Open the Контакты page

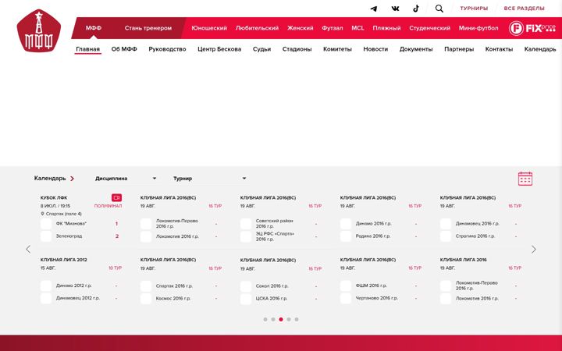point(499,49)
